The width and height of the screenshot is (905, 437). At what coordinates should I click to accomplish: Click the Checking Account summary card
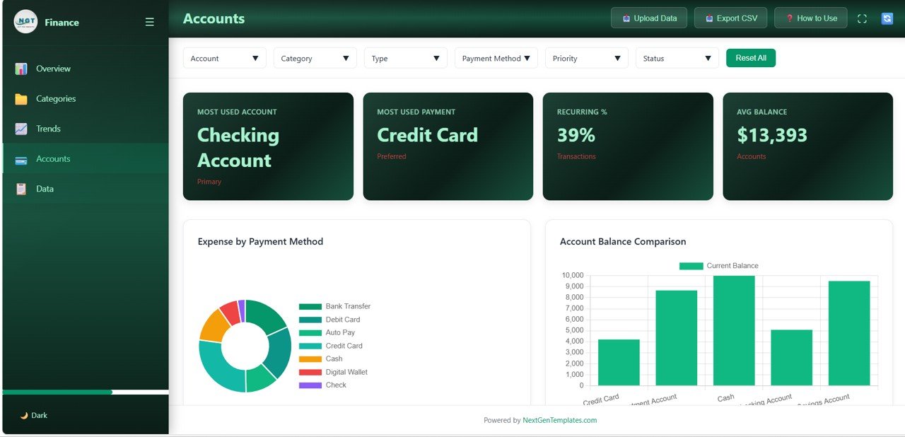tap(268, 146)
